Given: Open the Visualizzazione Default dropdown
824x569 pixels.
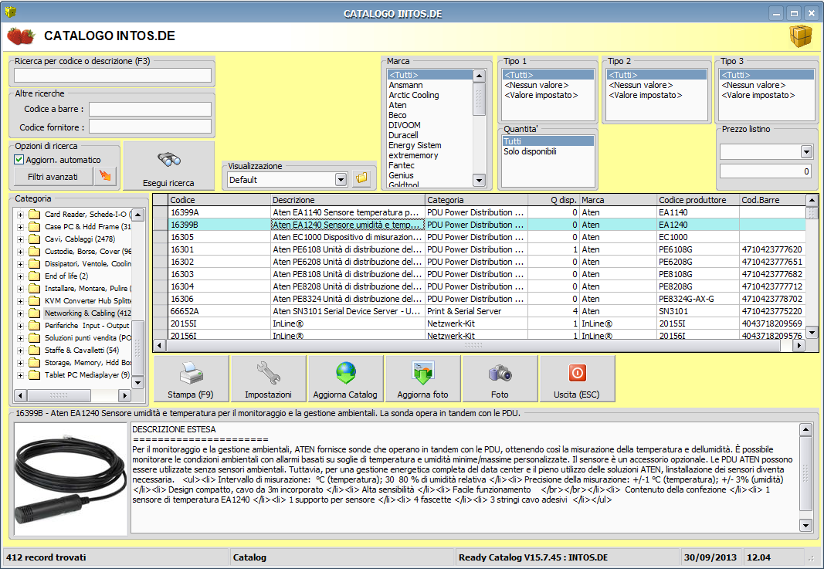Looking at the screenshot, I should [341, 180].
